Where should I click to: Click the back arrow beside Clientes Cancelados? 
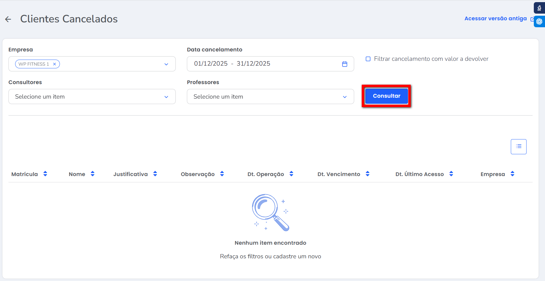8,19
